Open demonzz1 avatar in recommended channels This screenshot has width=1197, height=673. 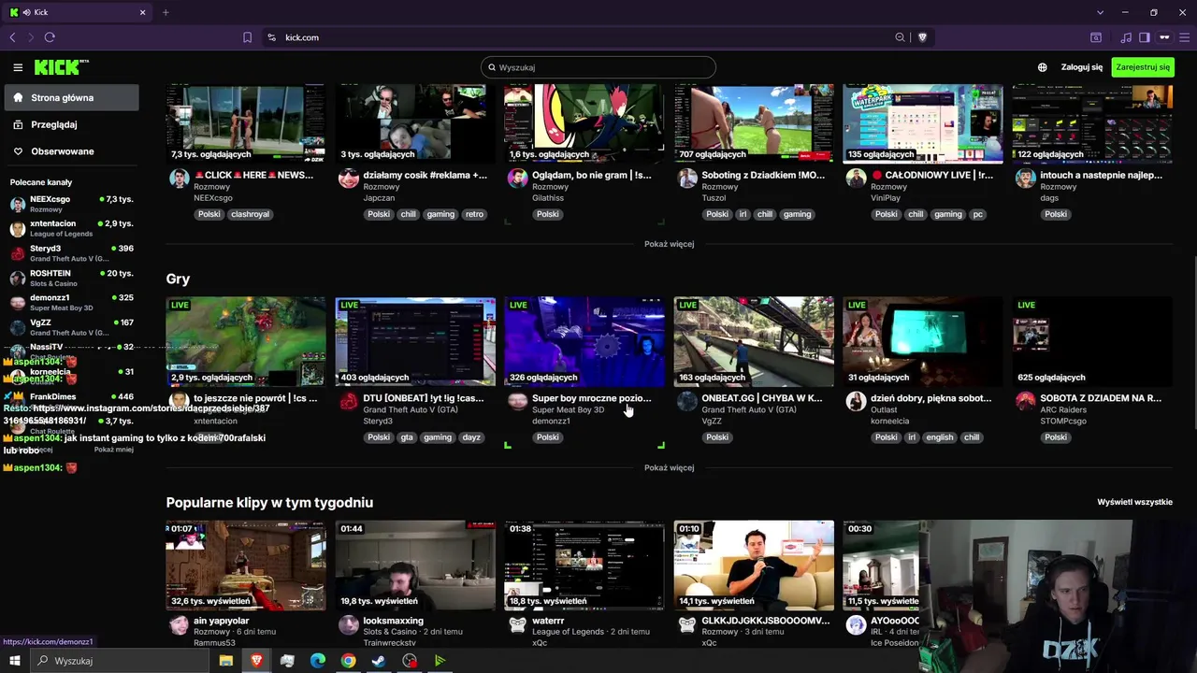click(18, 303)
